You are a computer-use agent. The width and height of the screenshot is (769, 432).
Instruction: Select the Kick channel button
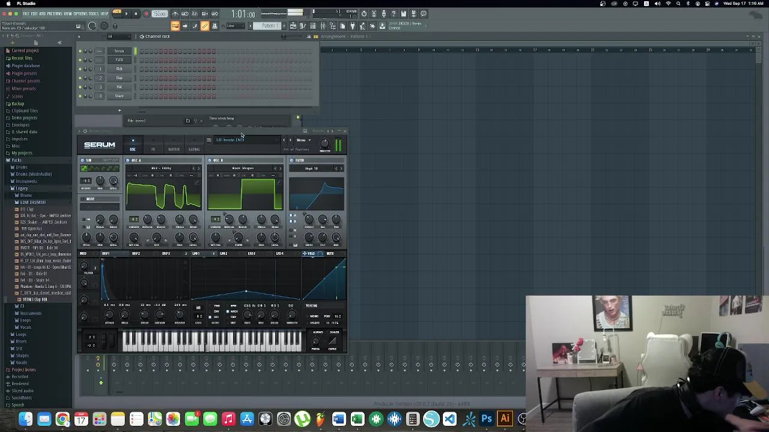pyautogui.click(x=119, y=69)
